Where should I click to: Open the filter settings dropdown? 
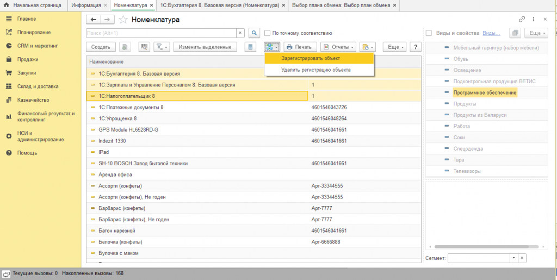pyautogui.click(x=162, y=47)
